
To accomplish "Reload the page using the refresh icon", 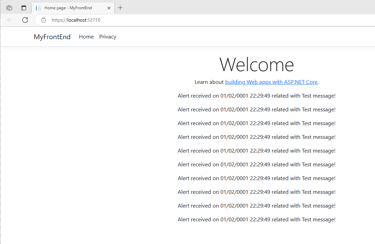I will coord(25,20).
